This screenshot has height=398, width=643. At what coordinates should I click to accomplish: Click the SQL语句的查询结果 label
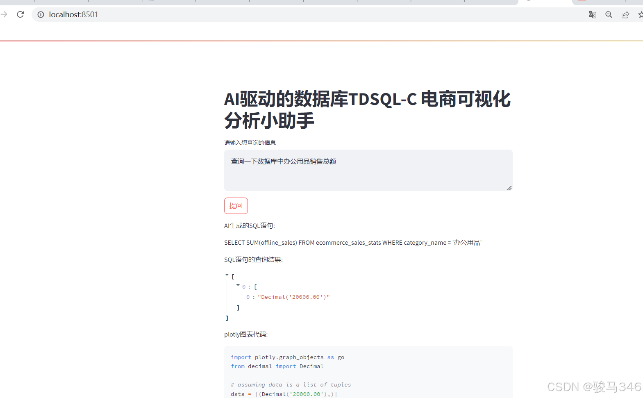pyautogui.click(x=253, y=260)
